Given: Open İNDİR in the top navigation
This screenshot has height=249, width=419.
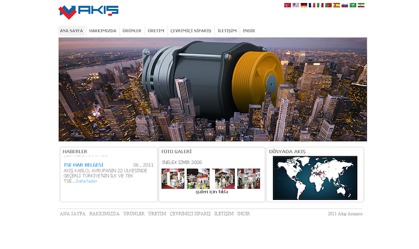Looking at the screenshot, I should 249,31.
